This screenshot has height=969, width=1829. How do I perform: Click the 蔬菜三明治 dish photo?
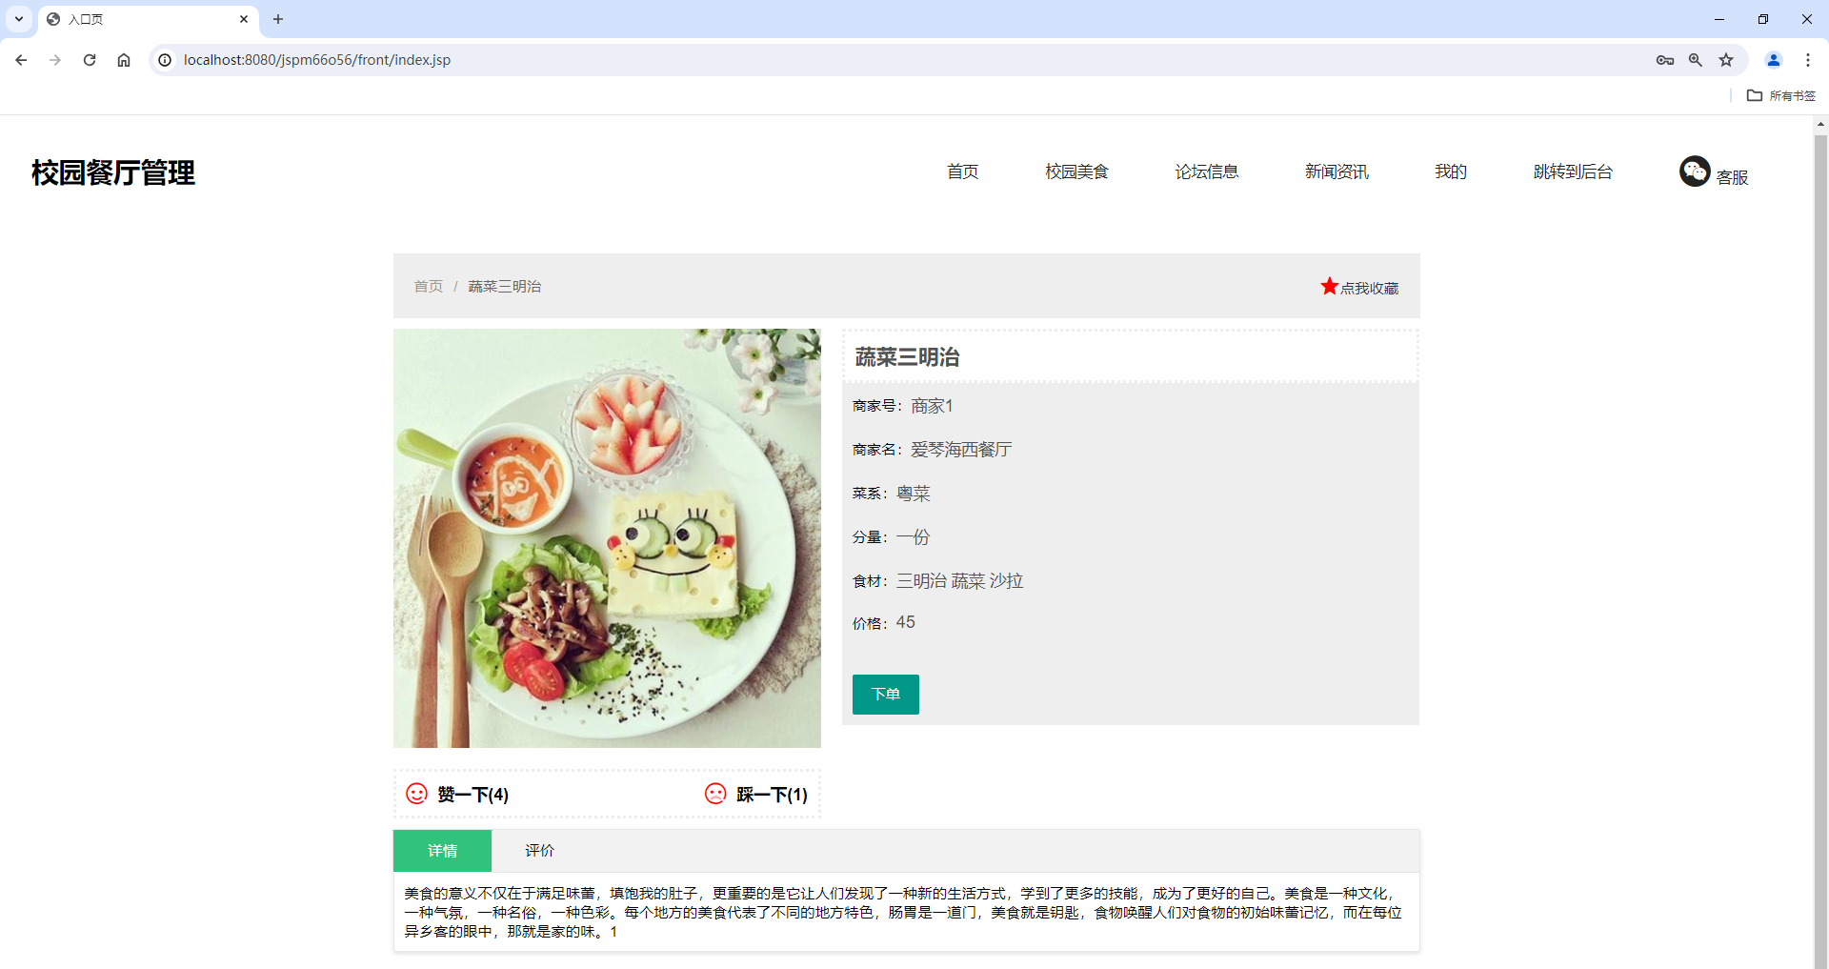pos(607,537)
